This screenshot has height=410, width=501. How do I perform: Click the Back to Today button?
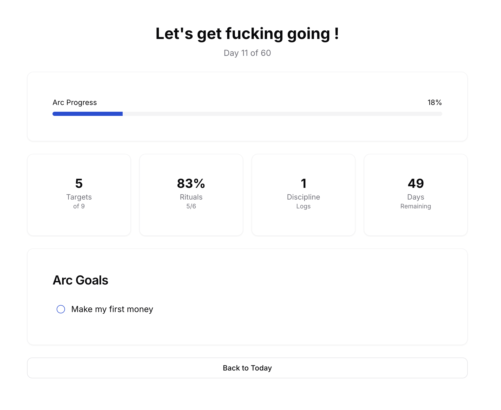[x=247, y=368]
